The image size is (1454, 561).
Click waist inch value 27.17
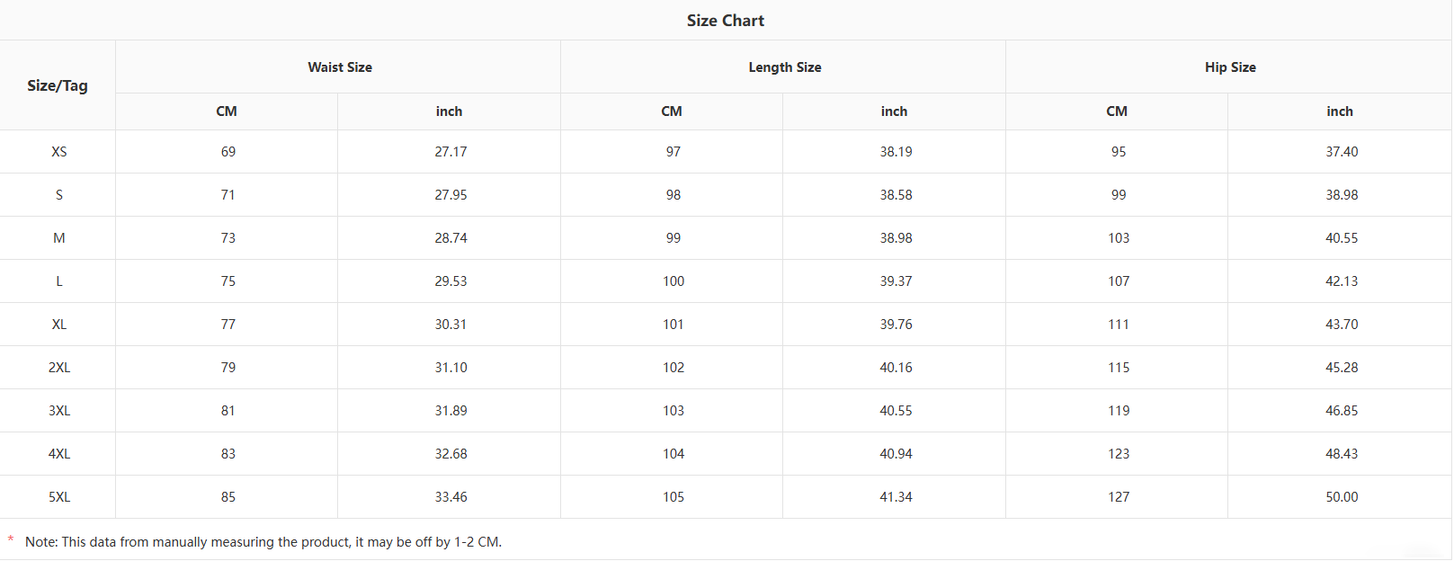450,152
